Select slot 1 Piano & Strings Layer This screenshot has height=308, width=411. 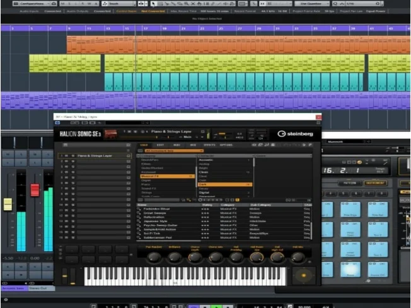click(x=95, y=155)
